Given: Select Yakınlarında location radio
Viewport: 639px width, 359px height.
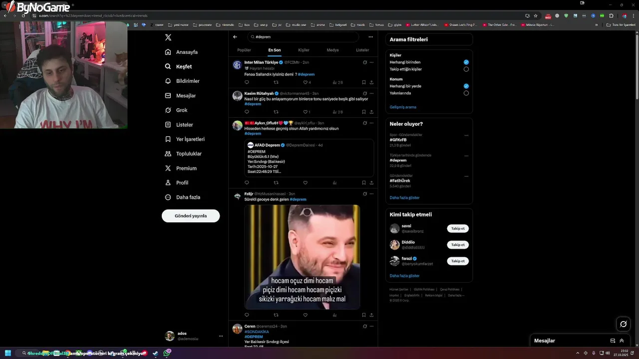Looking at the screenshot, I should 466,93.
